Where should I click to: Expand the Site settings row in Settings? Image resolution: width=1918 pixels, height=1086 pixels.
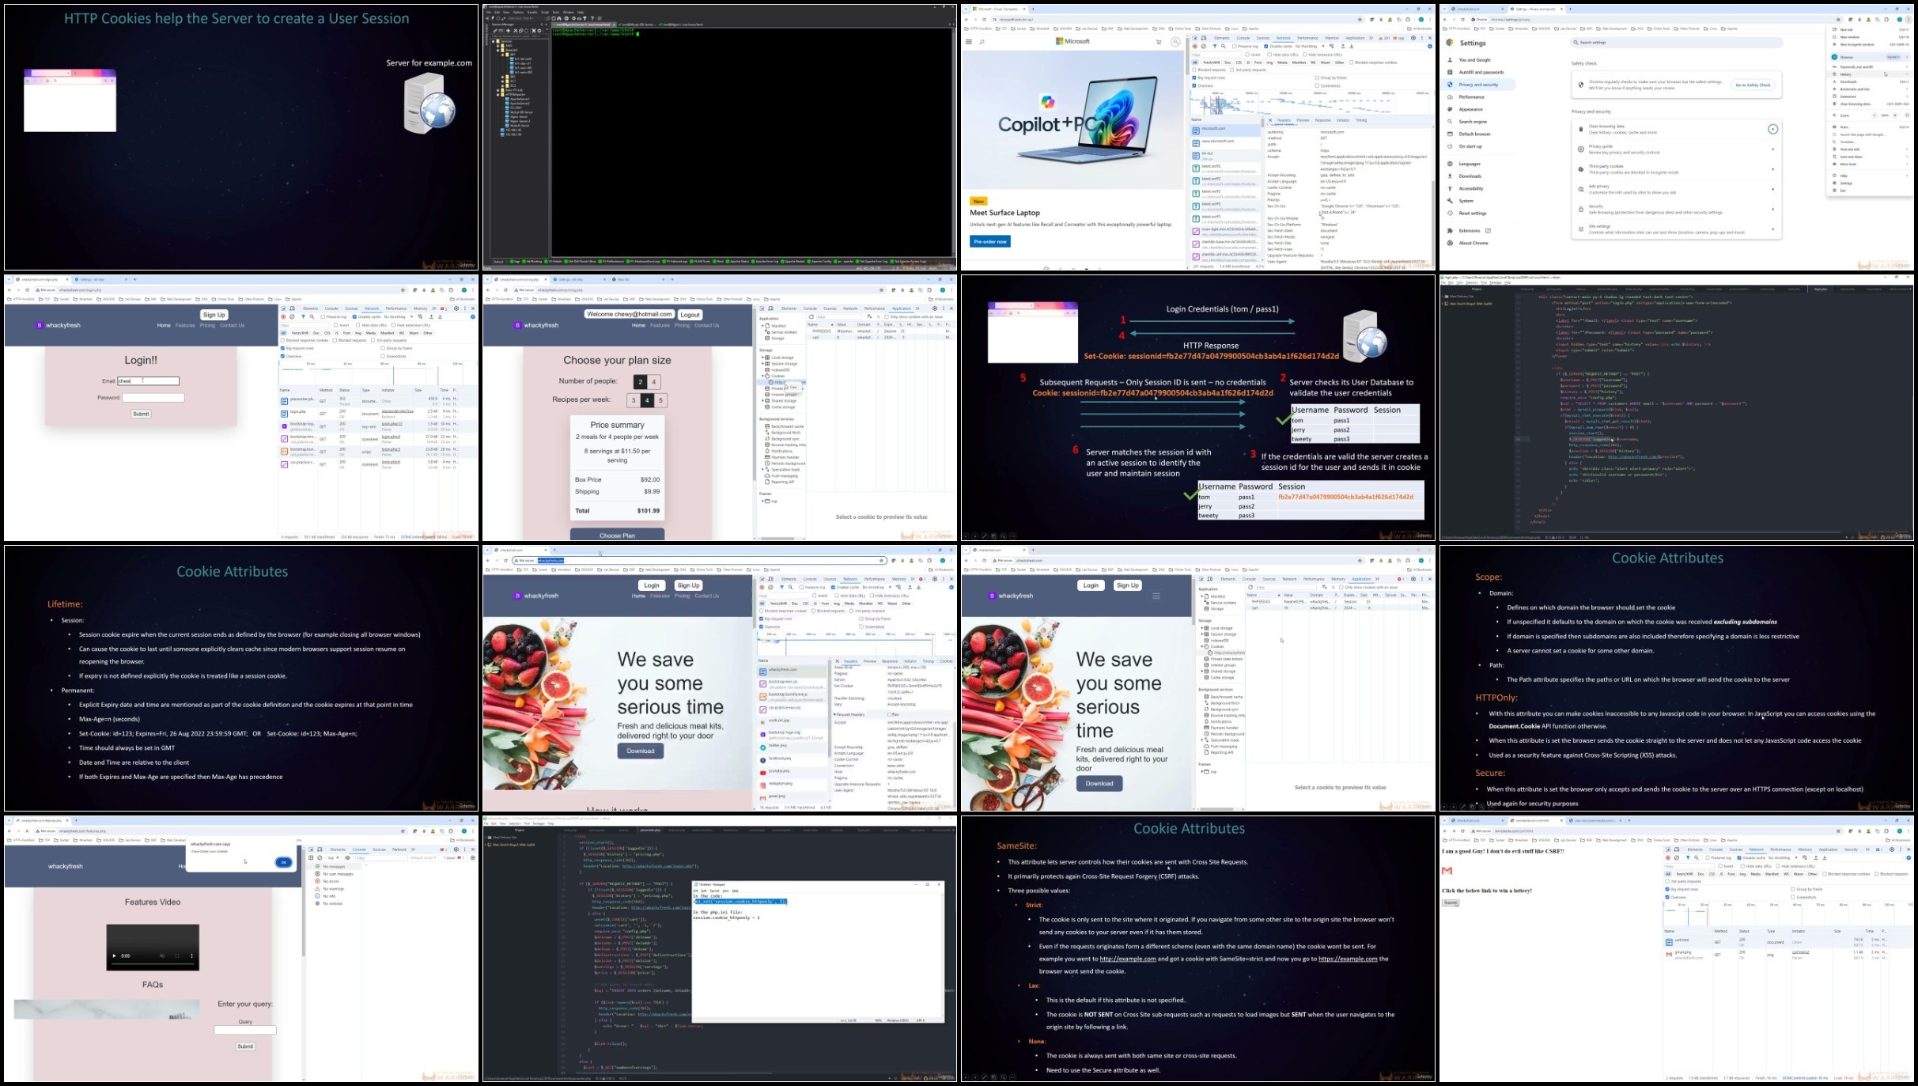pyautogui.click(x=1772, y=229)
